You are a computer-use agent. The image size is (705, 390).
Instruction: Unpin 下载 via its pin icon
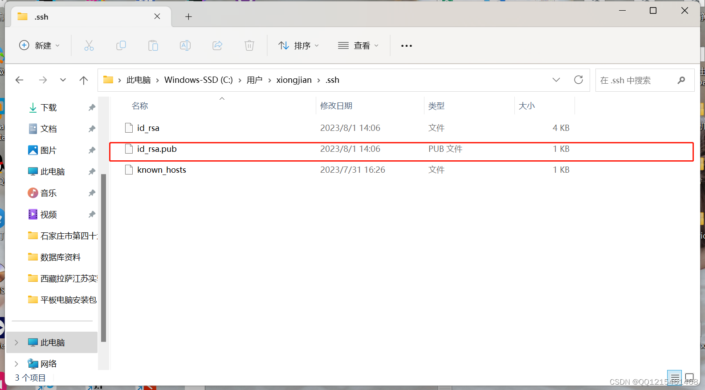[92, 107]
